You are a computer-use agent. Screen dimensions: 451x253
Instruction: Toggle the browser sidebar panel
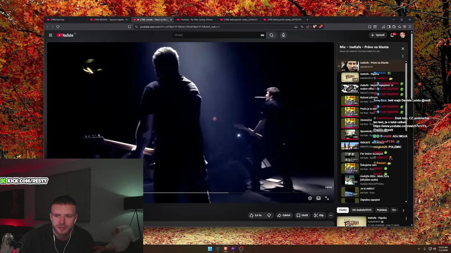tap(389, 27)
